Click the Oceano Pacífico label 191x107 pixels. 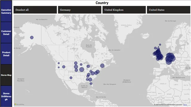tap(21, 80)
